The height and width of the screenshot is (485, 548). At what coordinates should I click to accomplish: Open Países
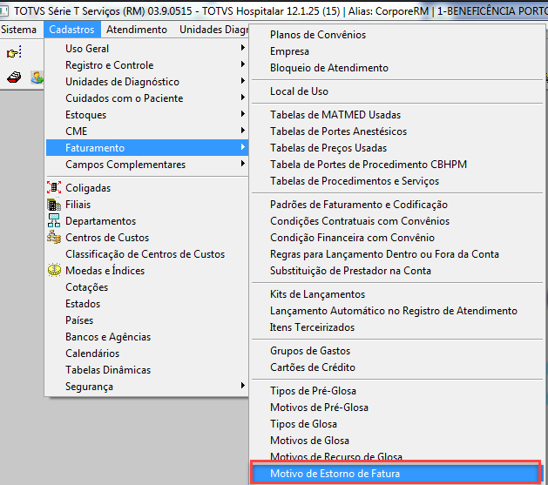146,320
